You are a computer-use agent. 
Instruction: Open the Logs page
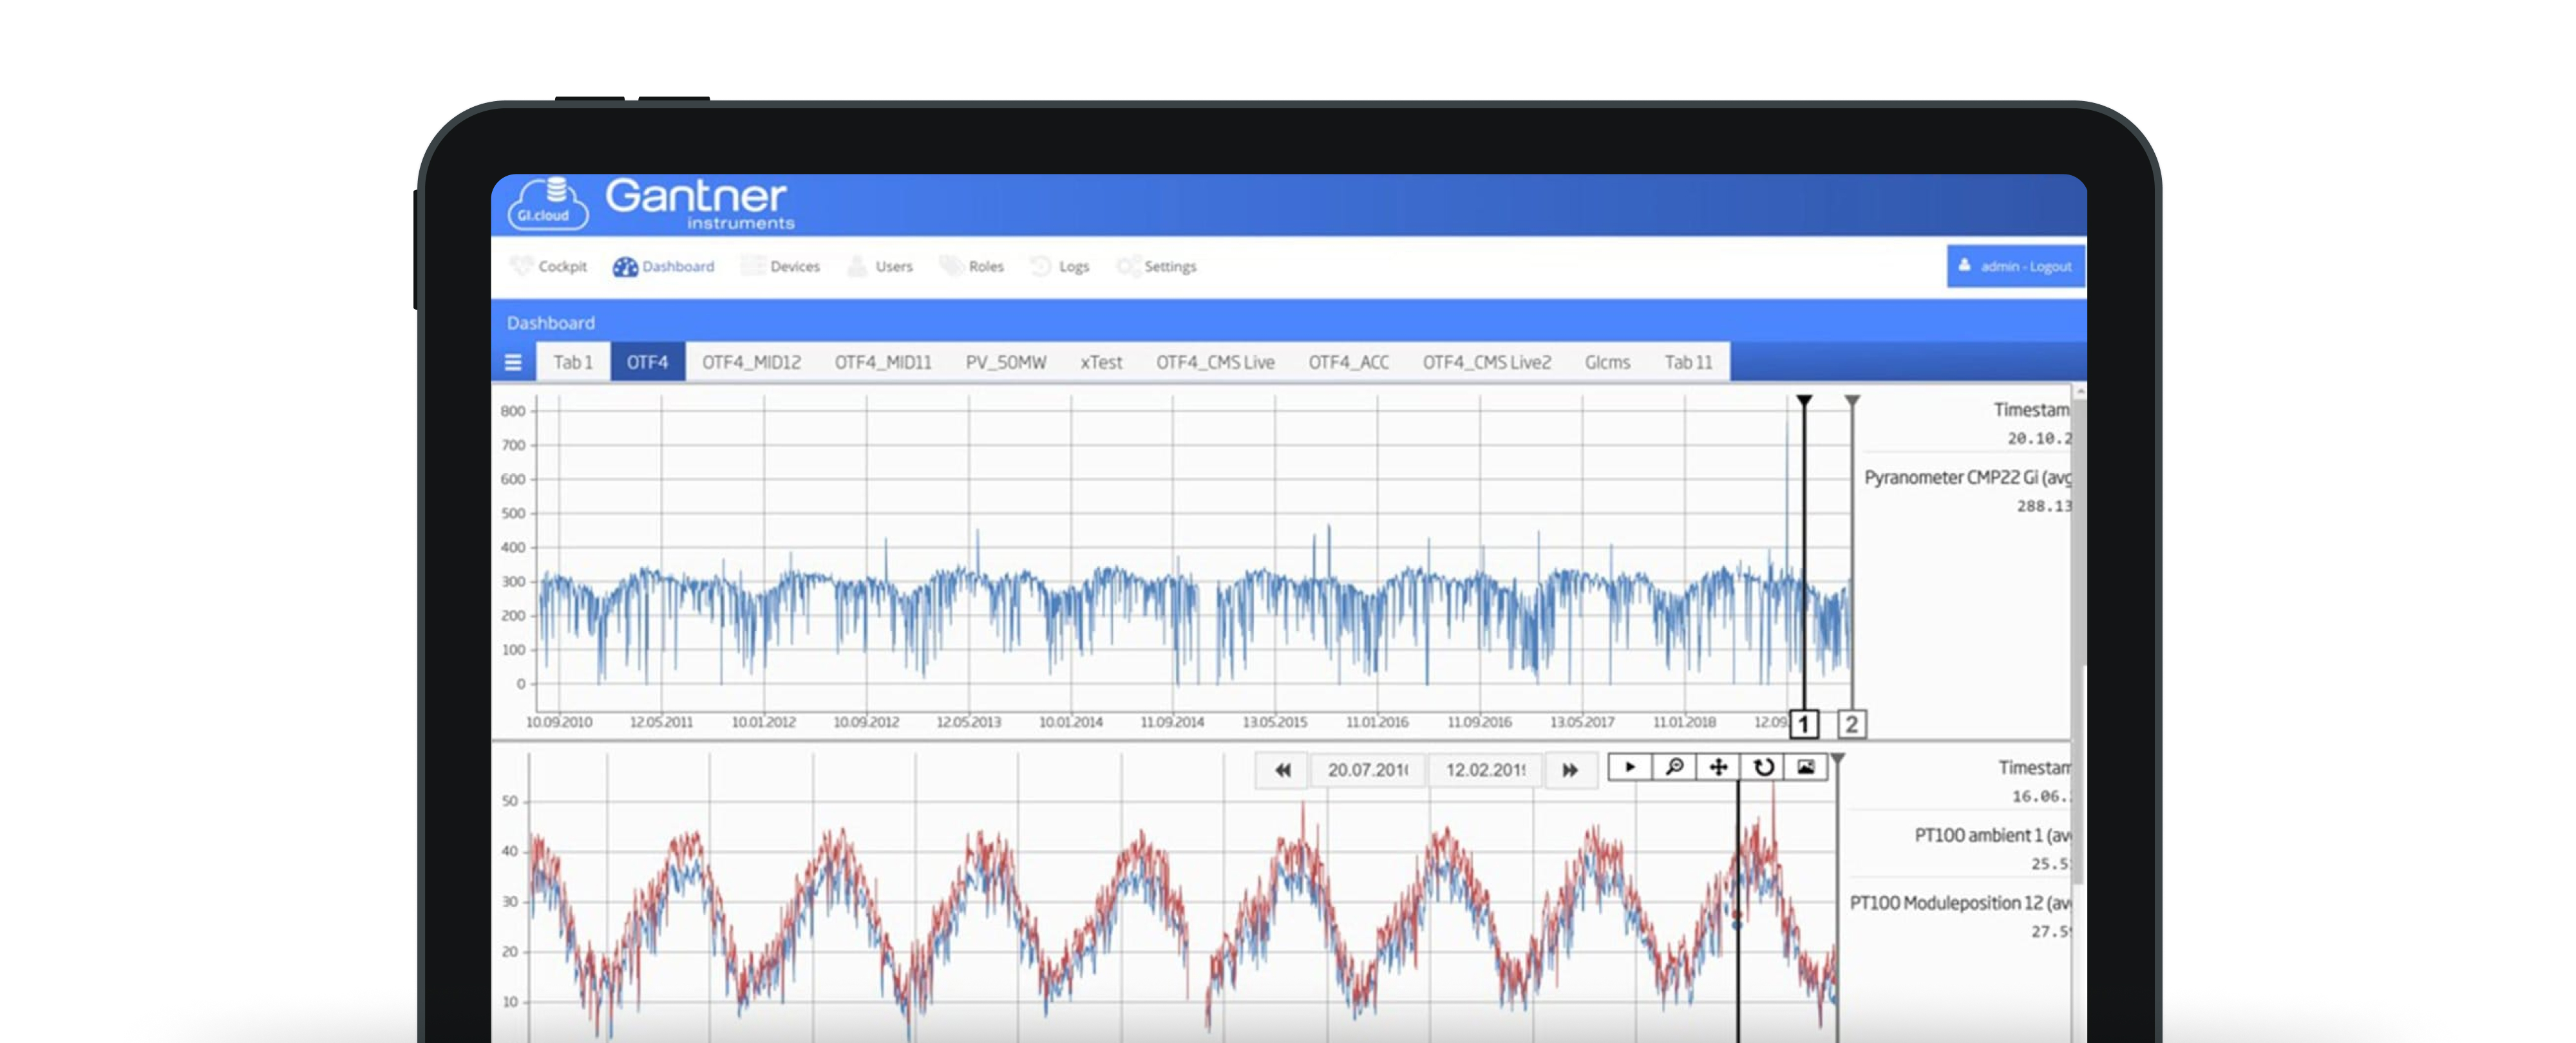(x=1060, y=266)
